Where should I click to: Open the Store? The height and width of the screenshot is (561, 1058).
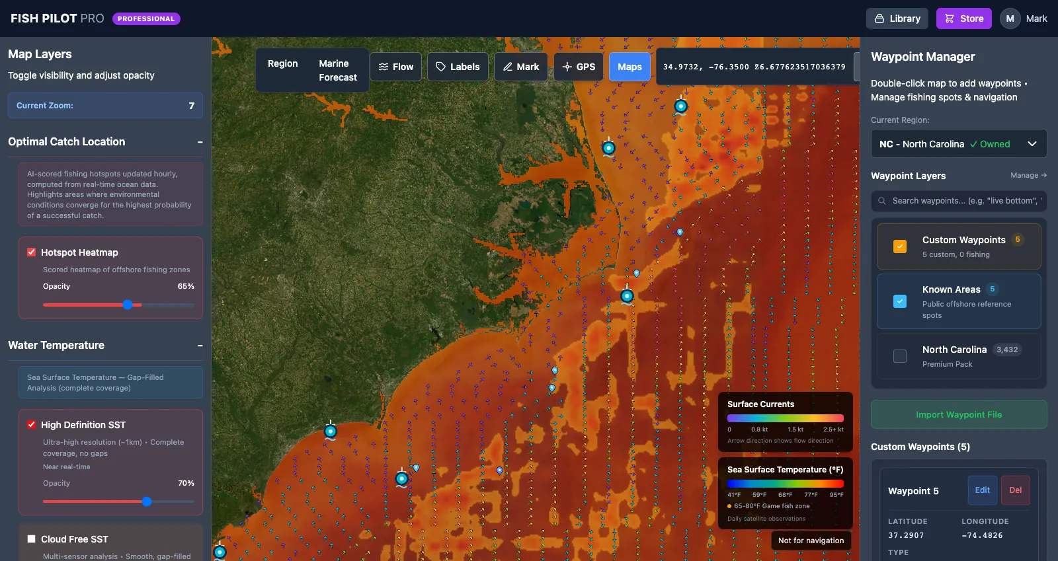click(964, 19)
